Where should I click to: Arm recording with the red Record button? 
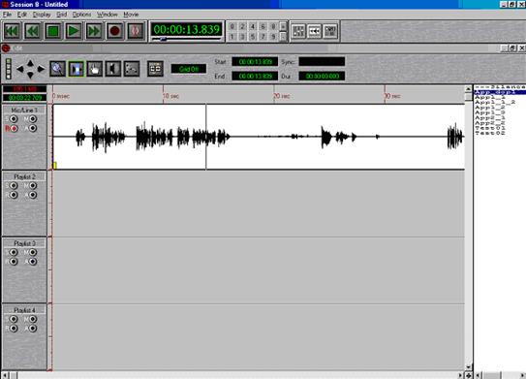[114, 31]
